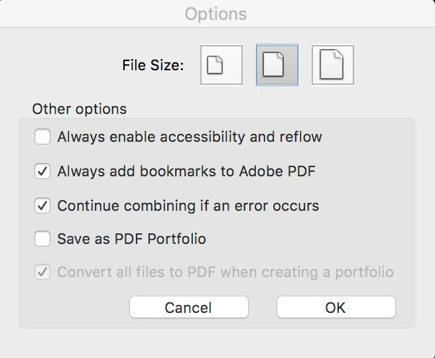Viewport: 435px width, 358px height.
Task: Click the "Options" dialog title text
Action: (x=216, y=14)
